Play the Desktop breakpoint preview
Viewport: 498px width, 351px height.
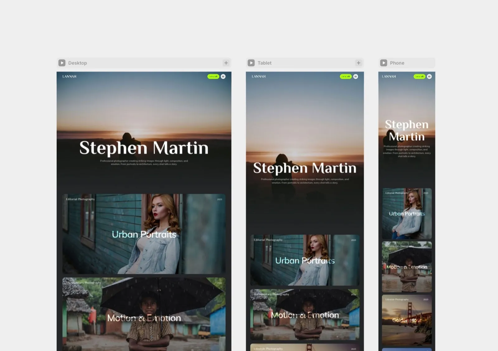62,63
